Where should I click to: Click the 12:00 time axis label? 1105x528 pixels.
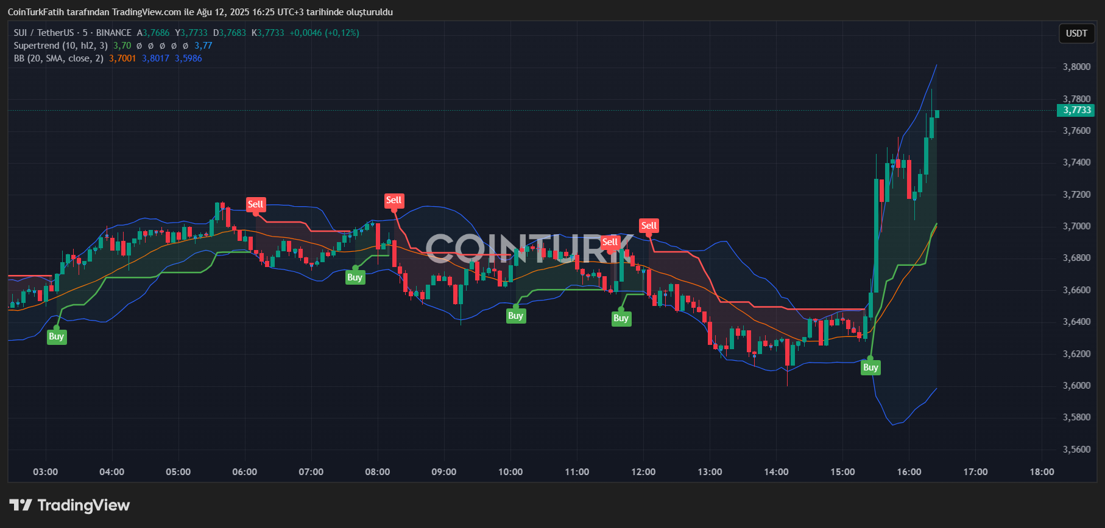tap(643, 472)
